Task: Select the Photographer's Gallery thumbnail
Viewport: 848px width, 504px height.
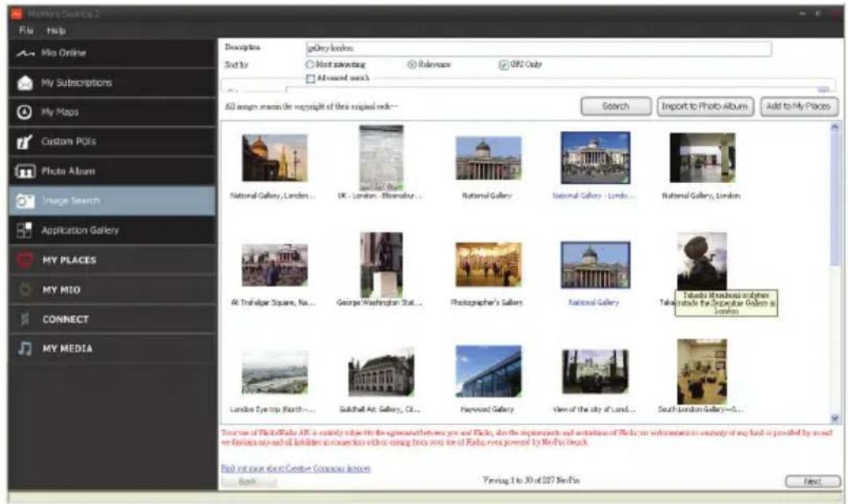Action: [x=489, y=265]
